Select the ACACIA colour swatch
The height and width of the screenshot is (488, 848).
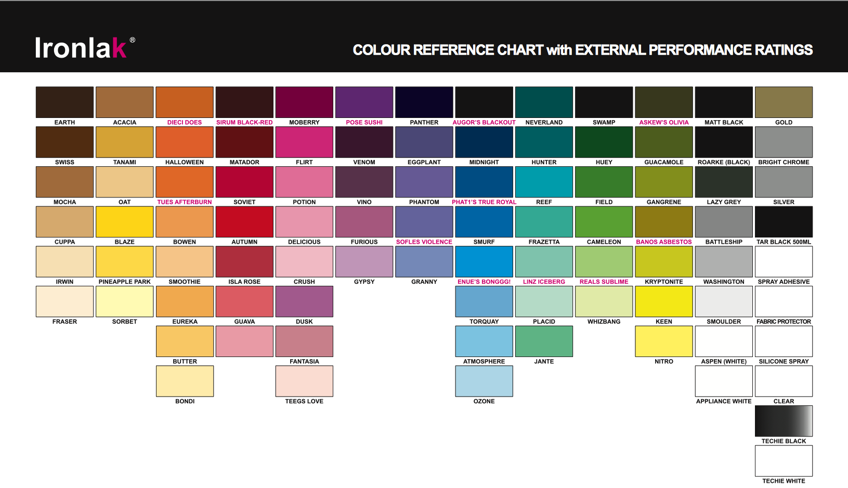[125, 102]
